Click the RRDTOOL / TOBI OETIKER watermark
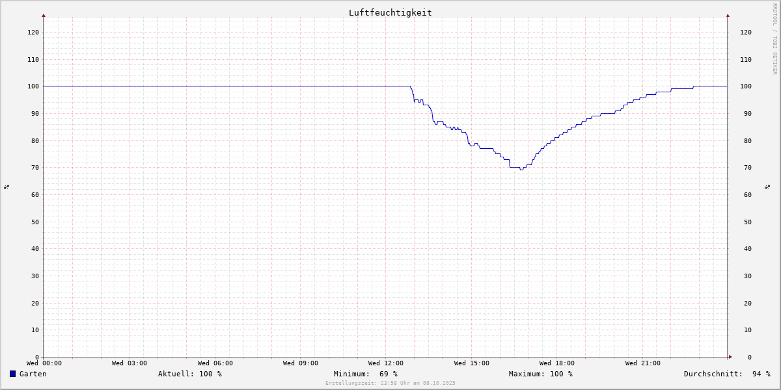Screen dimensions: 781x390 774,39
